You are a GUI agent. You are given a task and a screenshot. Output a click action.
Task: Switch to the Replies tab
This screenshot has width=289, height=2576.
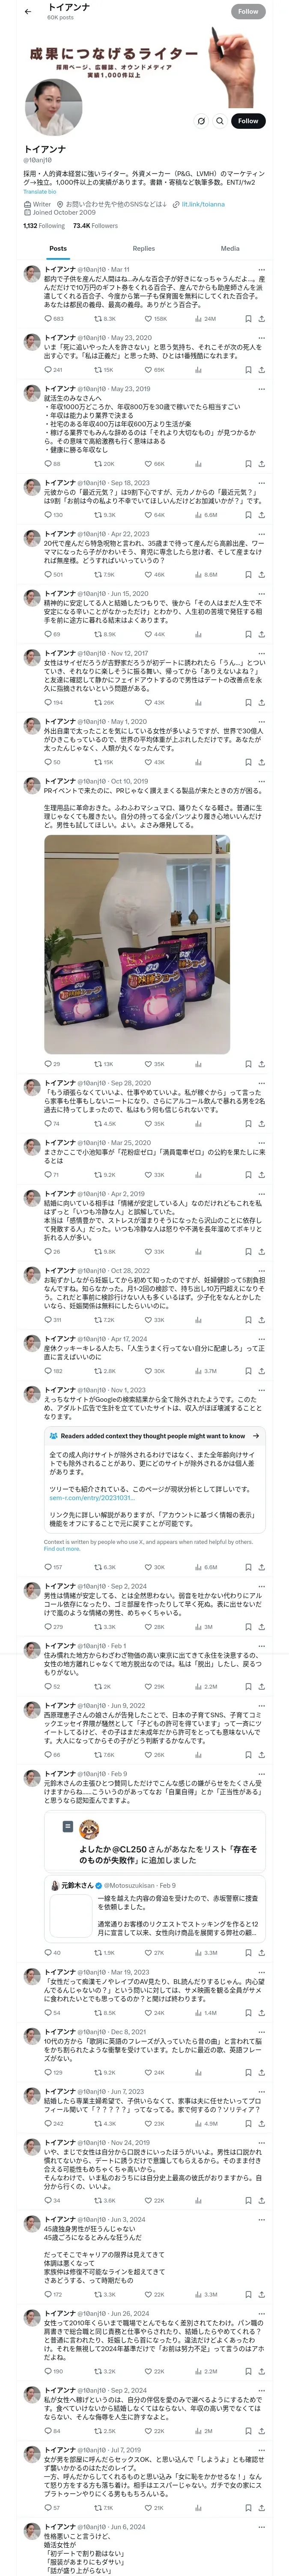click(x=143, y=248)
